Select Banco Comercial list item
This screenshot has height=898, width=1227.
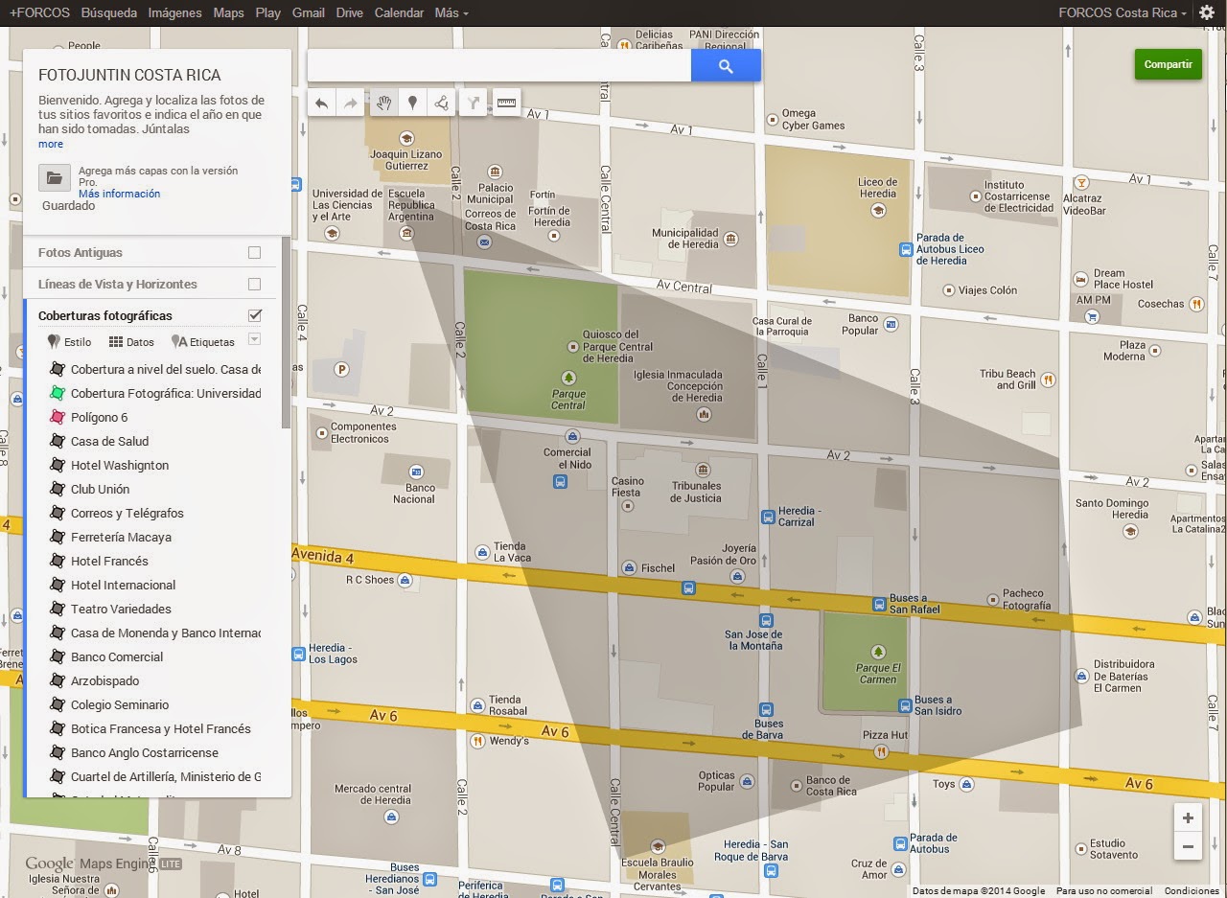coord(117,656)
